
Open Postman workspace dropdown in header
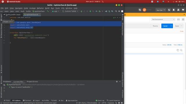[x=161, y=10]
